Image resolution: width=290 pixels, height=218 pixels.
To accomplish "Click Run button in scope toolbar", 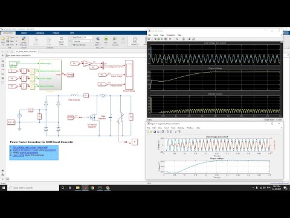I will tap(158, 39).
